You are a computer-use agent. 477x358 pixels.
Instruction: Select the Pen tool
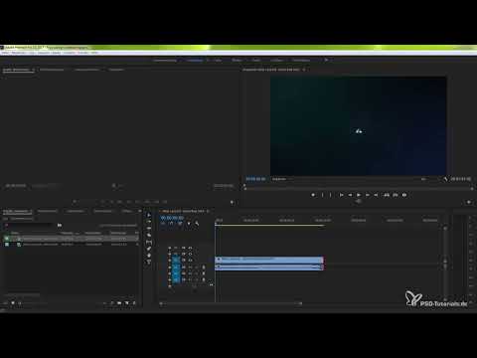[149, 249]
